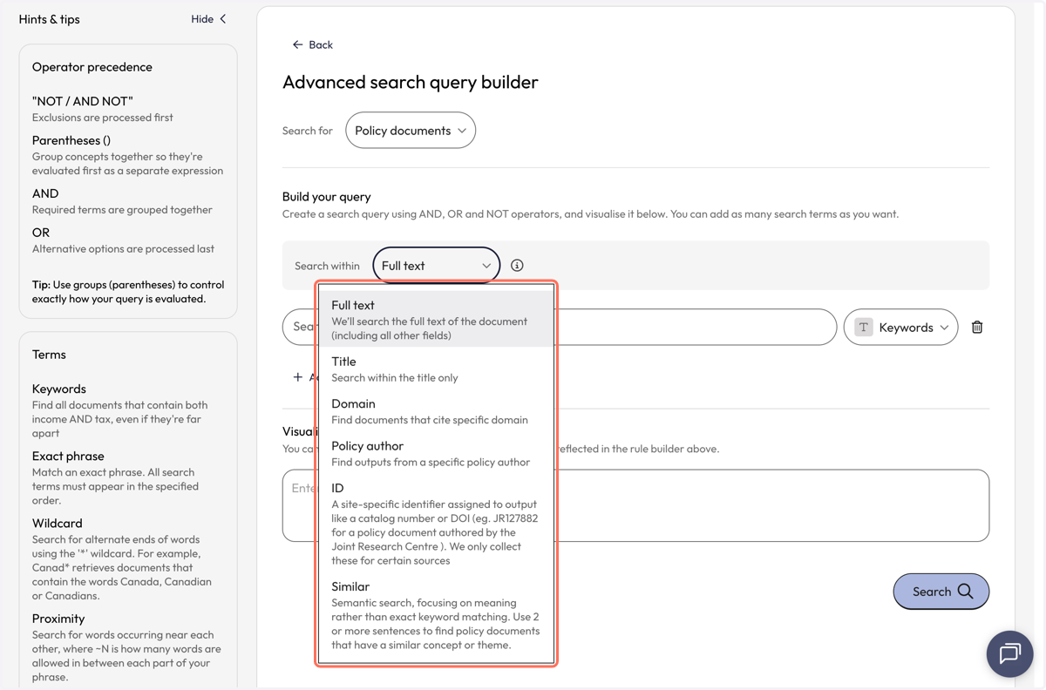Click the Search button

pyautogui.click(x=941, y=592)
